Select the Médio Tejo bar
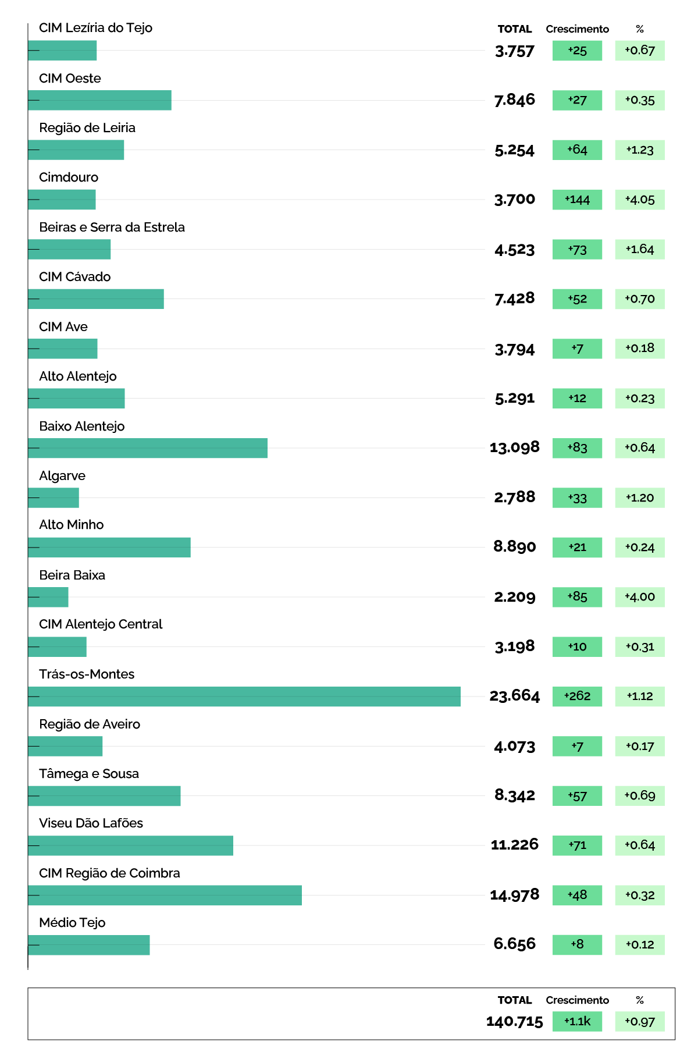Screen dimensions: 698x1059 pyautogui.click(x=88, y=945)
